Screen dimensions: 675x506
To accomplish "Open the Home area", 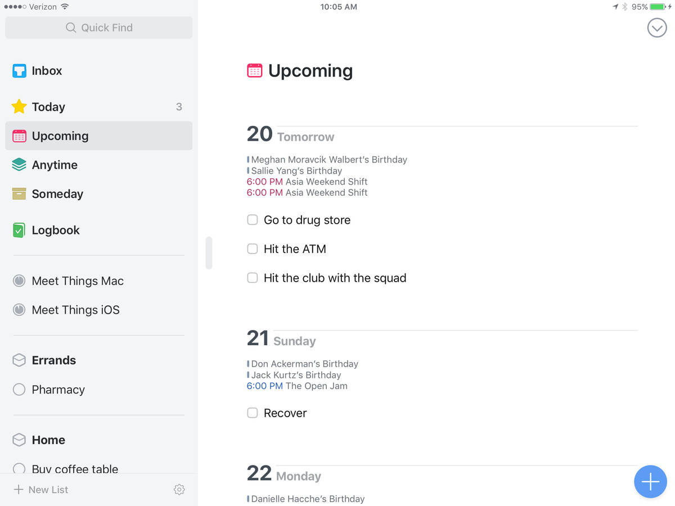I will [x=48, y=440].
